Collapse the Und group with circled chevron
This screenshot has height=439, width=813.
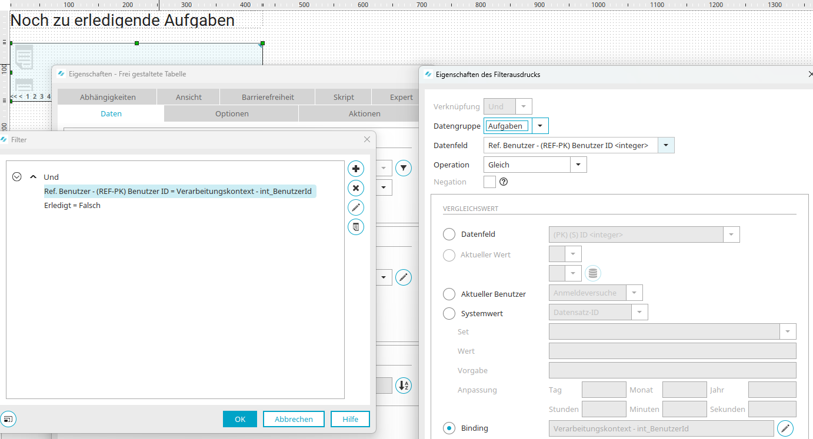click(17, 177)
